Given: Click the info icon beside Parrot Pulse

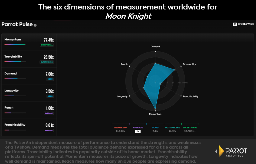Looking at the screenshot, I should point(35,25).
